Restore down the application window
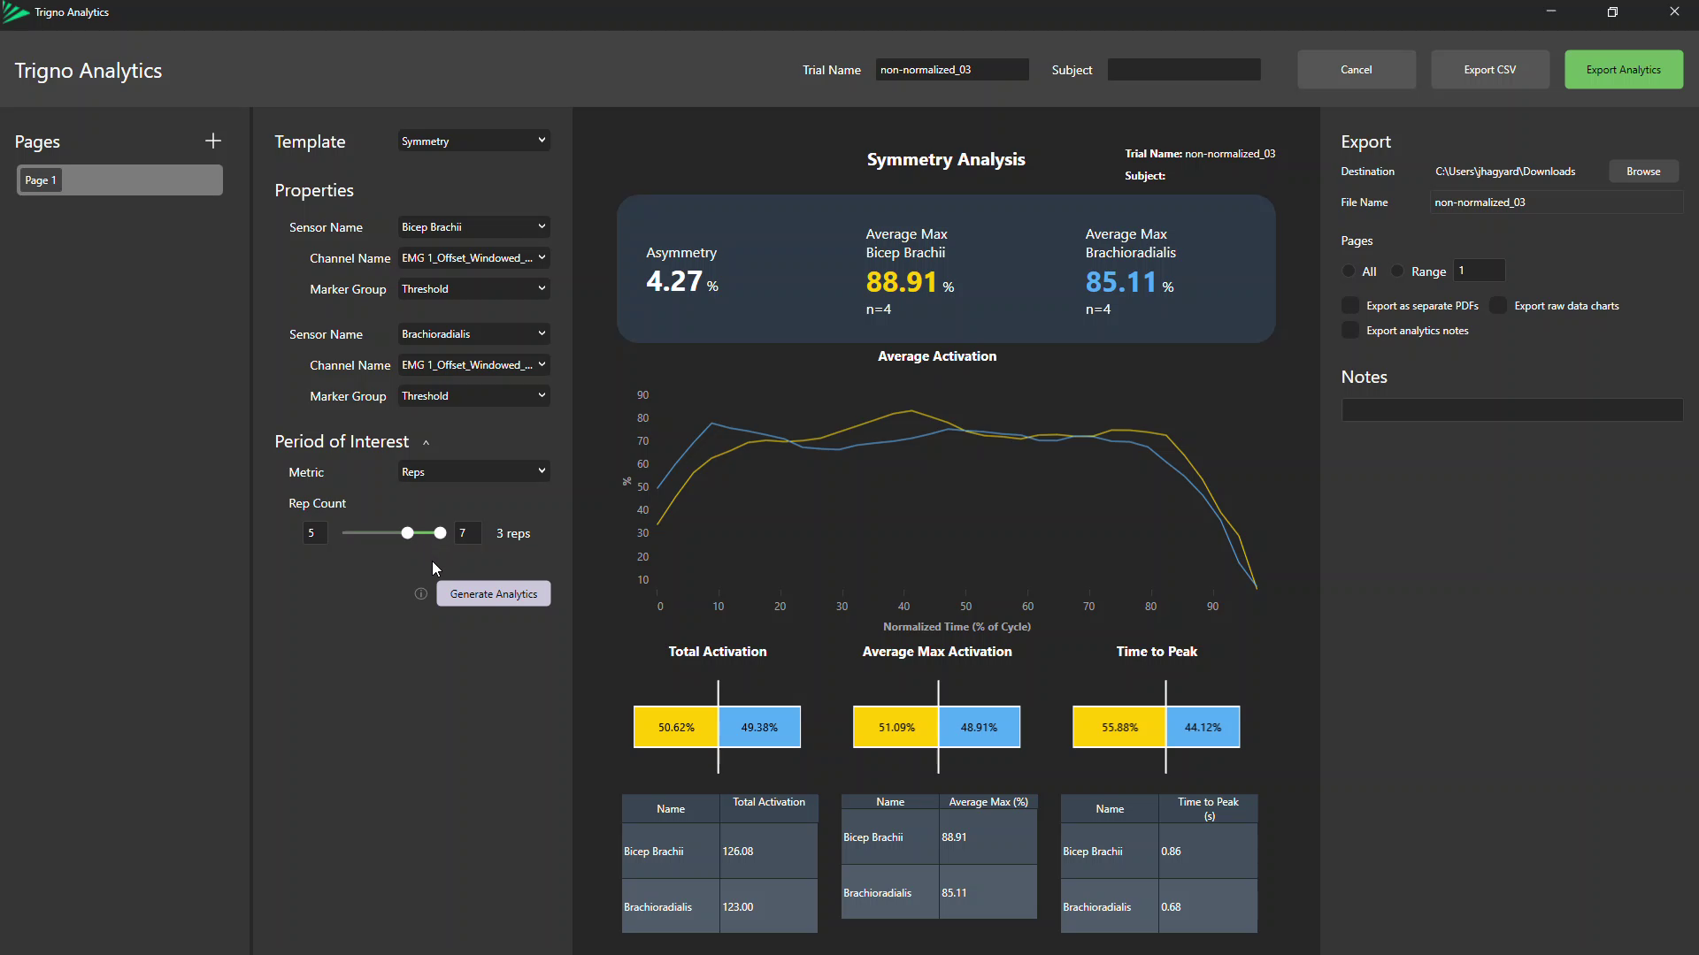This screenshot has width=1699, height=955. pos(1612,12)
